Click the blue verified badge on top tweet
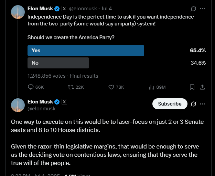Screen dimensions: 215x176 pyautogui.click(x=57, y=9)
